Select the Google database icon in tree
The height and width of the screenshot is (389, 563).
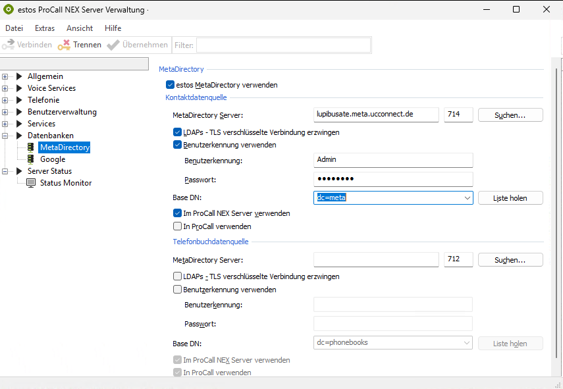pos(30,159)
